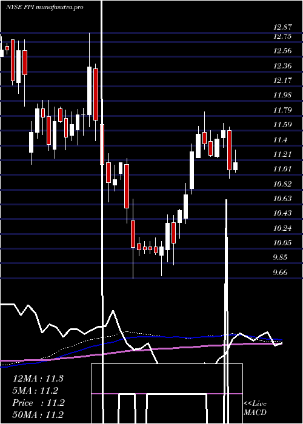Click the 10.63 axis label

(x=282, y=199)
